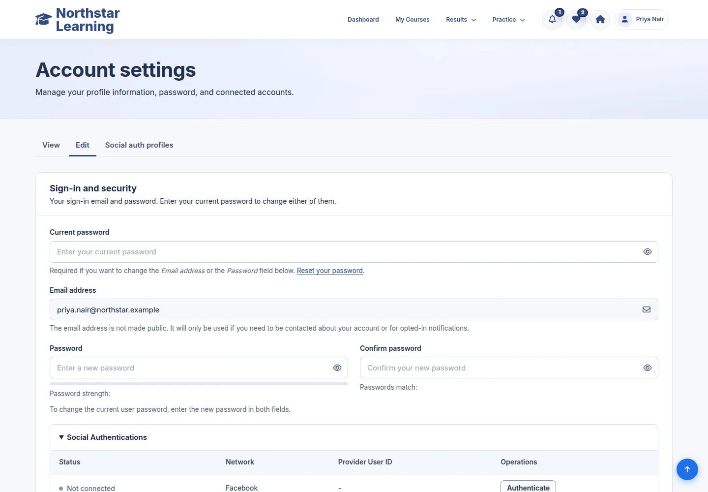Click the Email address field

[x=354, y=309]
